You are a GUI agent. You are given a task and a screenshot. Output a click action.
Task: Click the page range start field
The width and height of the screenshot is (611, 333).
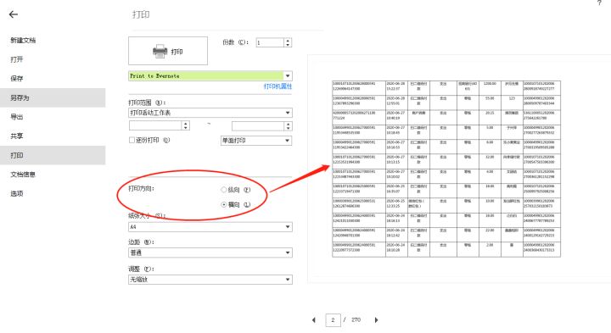coord(155,125)
